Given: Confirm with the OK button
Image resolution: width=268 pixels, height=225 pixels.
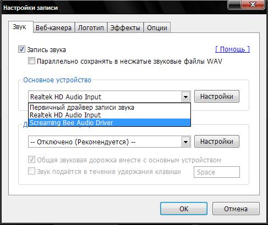Looking at the screenshot, I should click(x=184, y=209).
